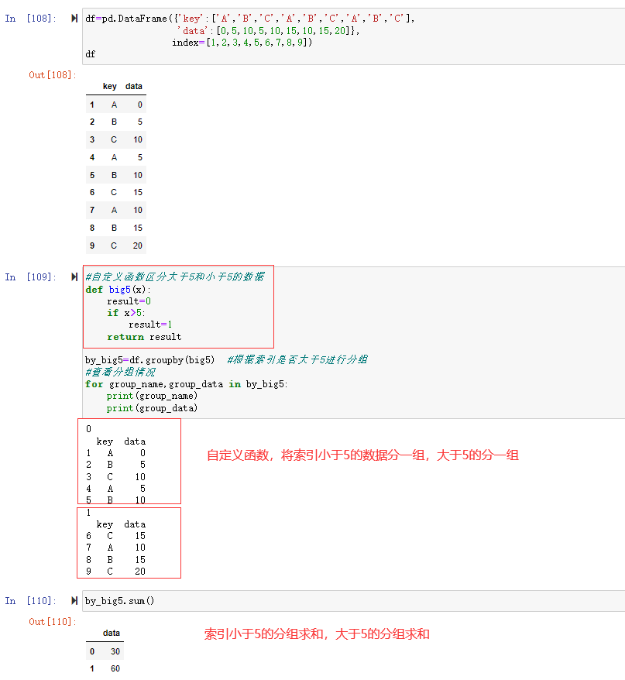Click the print(group_data) code line
The image size is (625, 680).
point(152,408)
